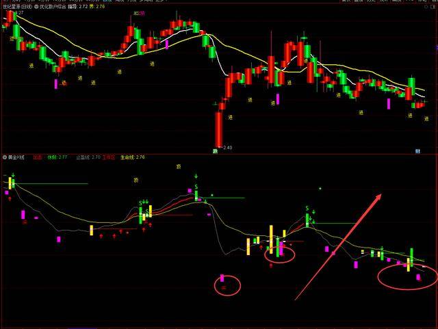Click the small circular icon at top-right corner
Screen dimensions: 438x329
pos(426,7)
